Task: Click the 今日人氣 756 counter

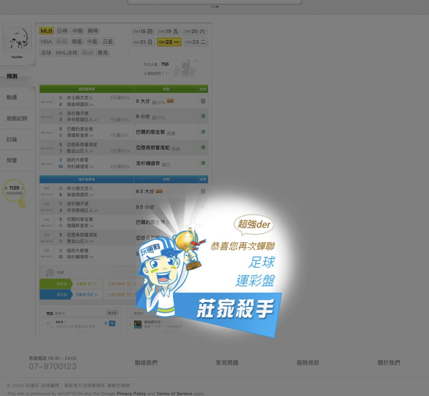Action: tap(156, 64)
